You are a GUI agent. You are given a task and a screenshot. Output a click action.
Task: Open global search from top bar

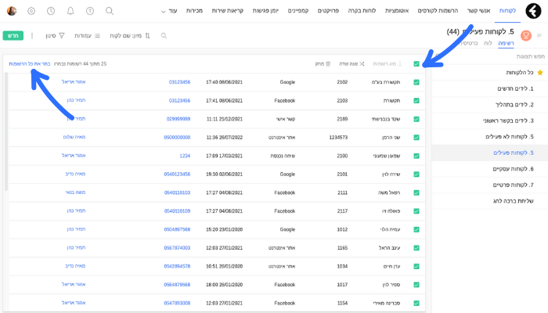pos(110,11)
